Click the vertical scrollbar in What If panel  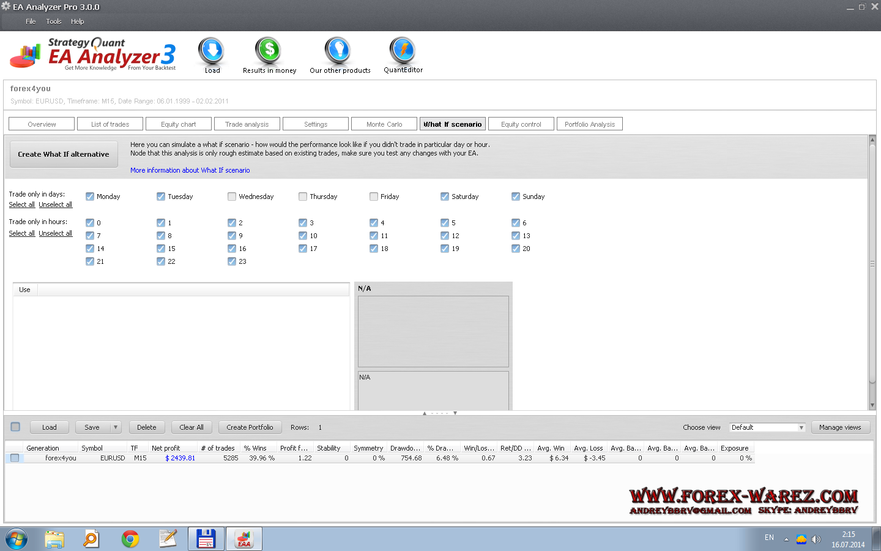pos(872,263)
